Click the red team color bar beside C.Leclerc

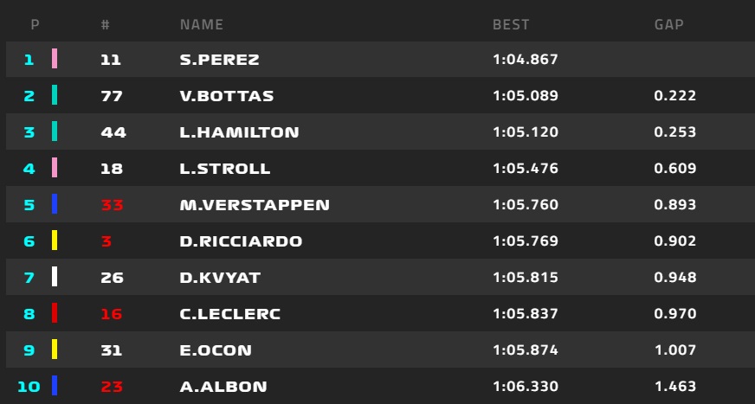pyautogui.click(x=55, y=312)
